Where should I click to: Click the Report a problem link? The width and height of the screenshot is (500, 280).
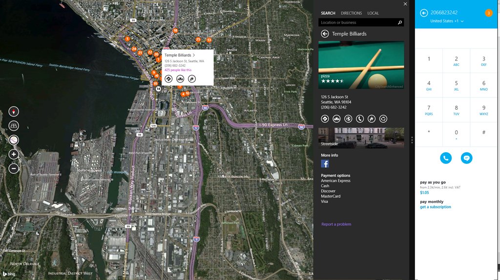pos(336,224)
